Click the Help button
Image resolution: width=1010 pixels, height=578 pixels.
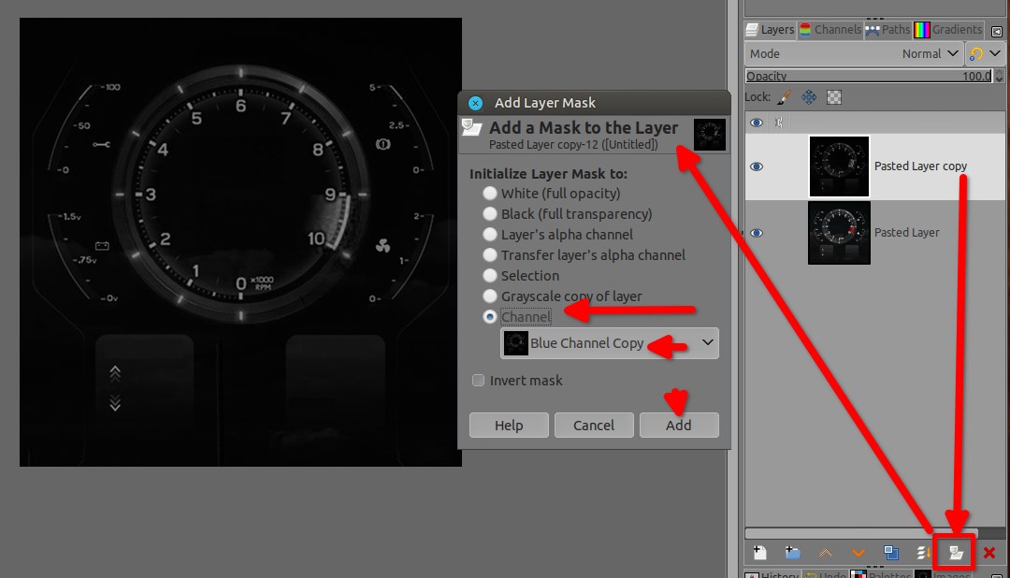point(509,426)
